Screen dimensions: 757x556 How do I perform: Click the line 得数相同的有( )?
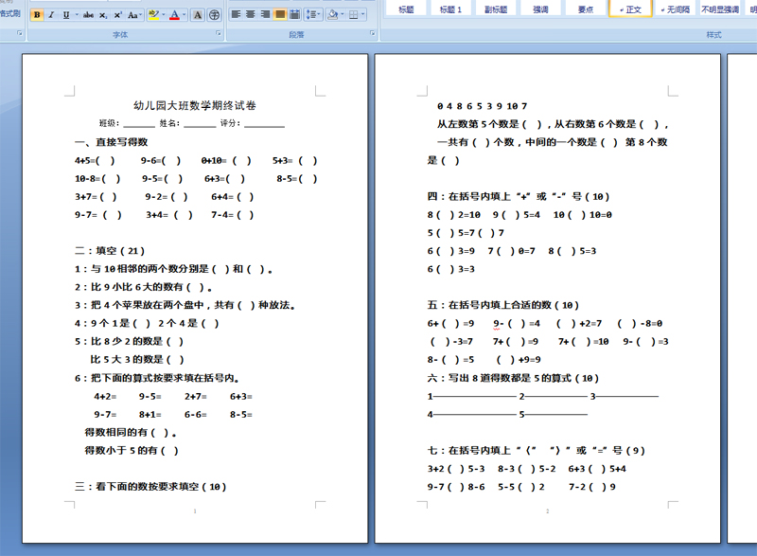click(131, 432)
